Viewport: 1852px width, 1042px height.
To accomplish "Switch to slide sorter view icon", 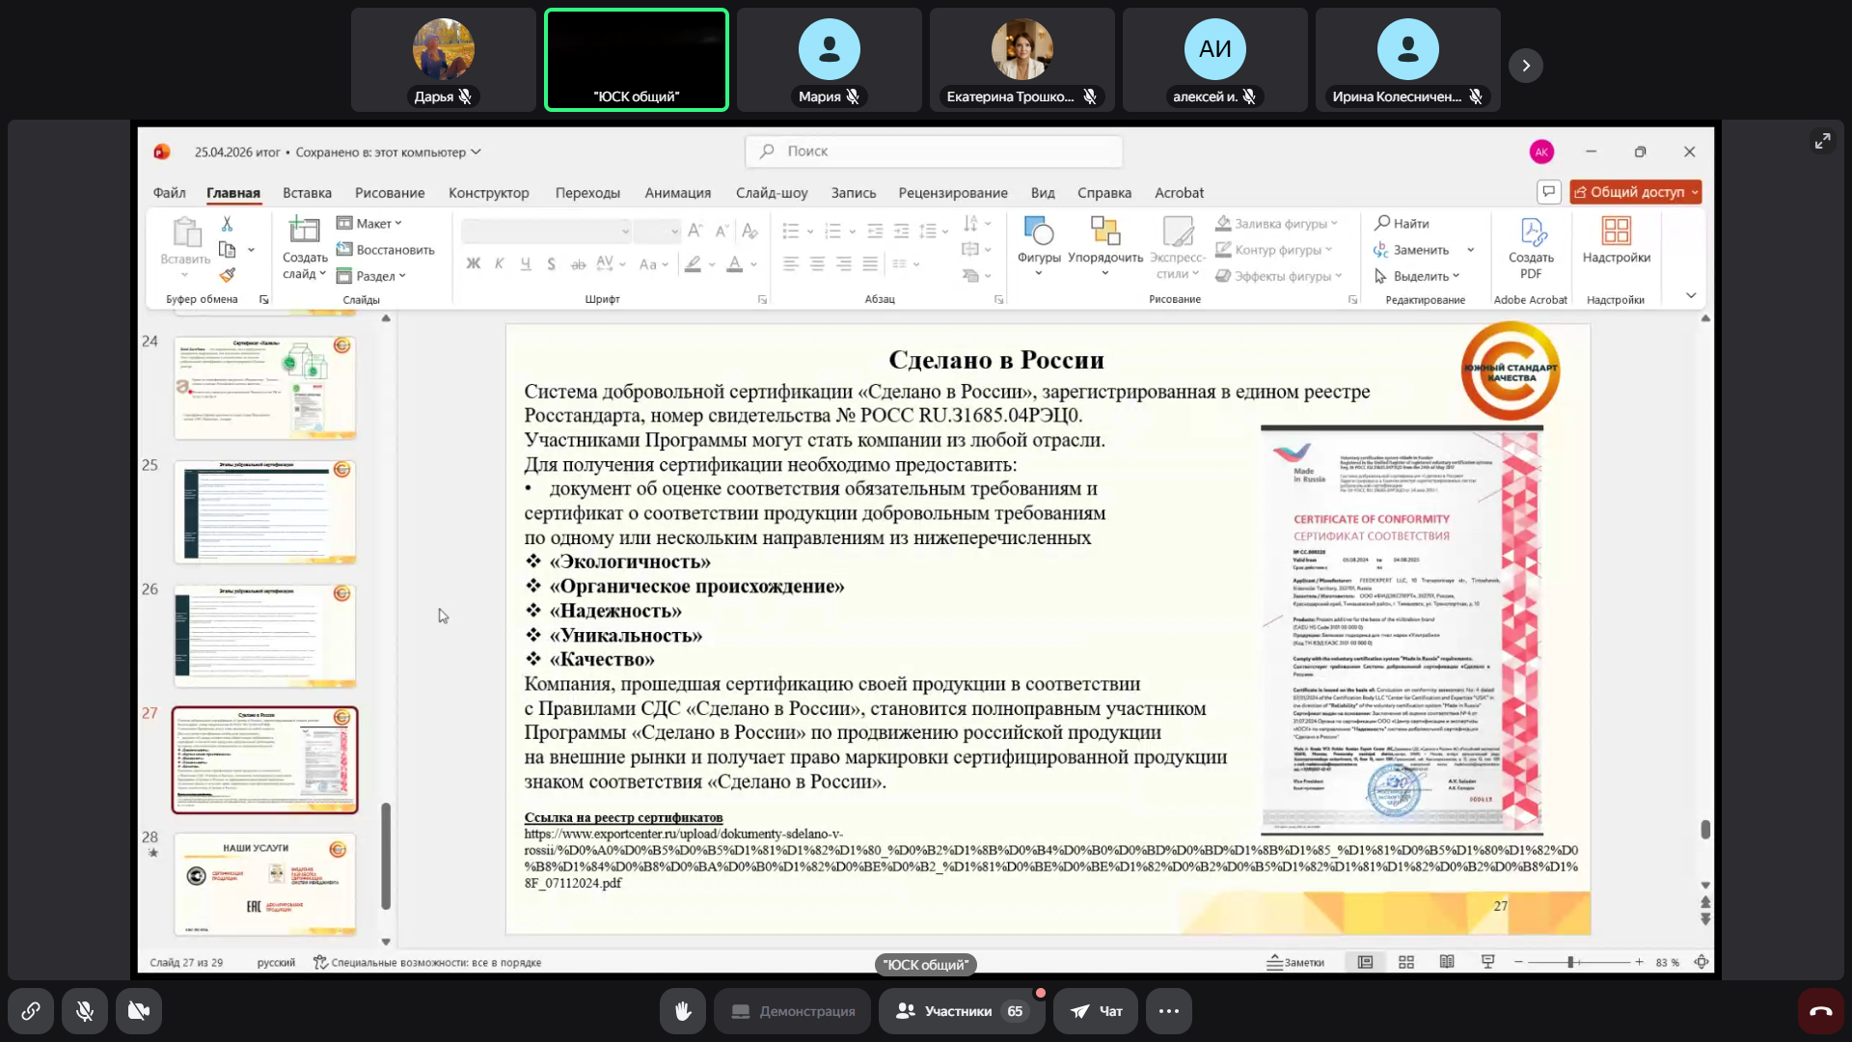I will tap(1406, 962).
